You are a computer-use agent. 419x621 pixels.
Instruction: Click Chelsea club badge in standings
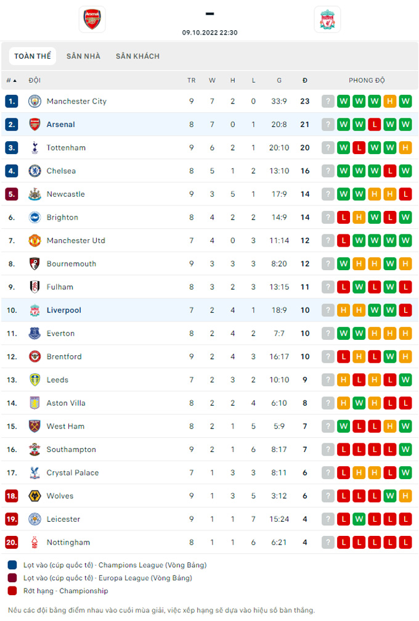[x=35, y=171]
